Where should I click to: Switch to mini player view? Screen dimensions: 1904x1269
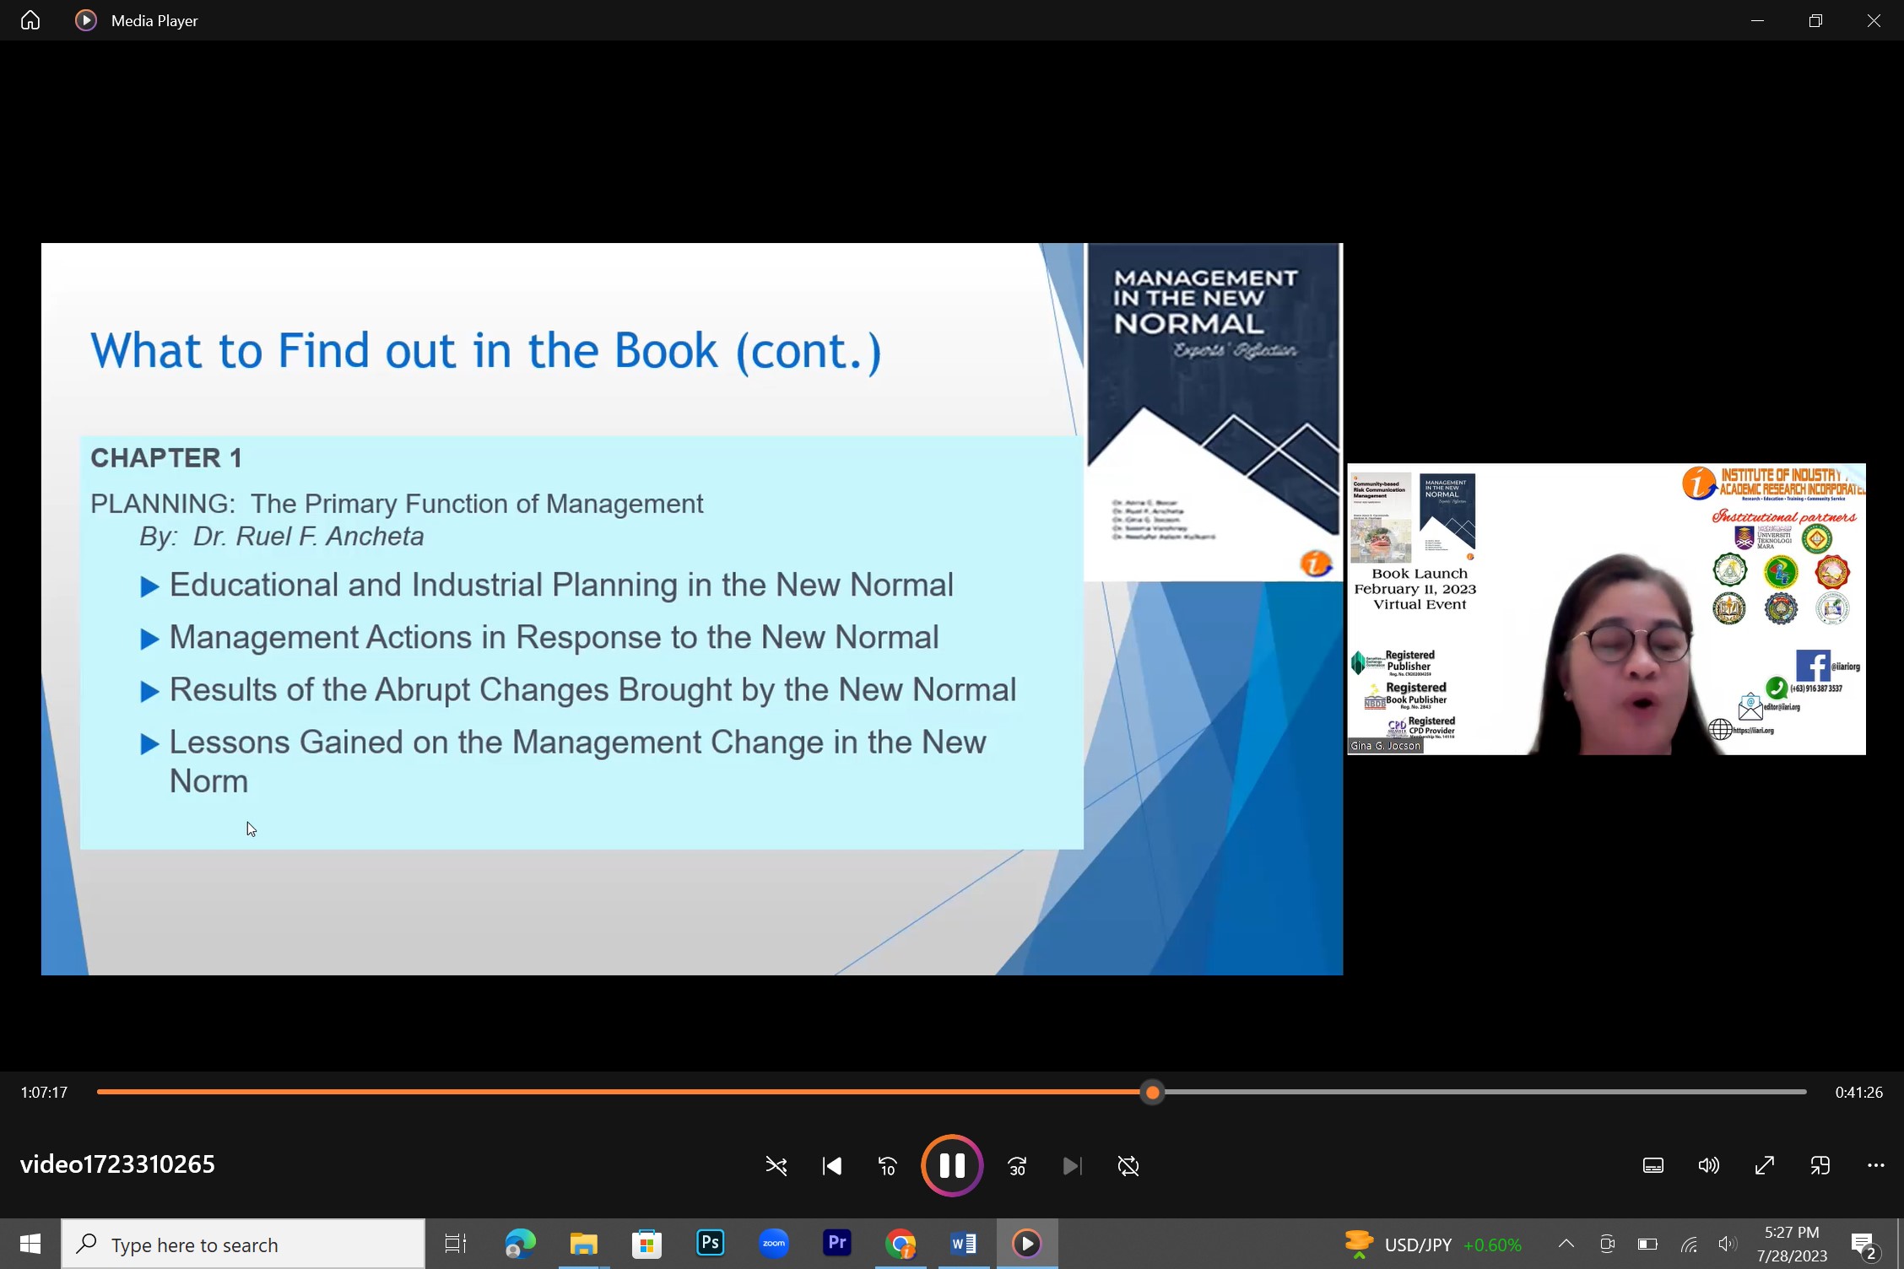pos(1820,1165)
